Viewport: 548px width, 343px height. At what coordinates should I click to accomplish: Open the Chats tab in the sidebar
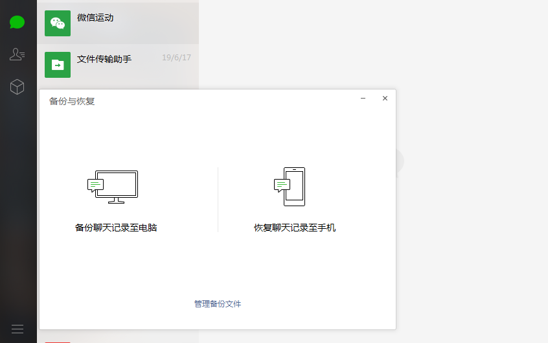[17, 23]
